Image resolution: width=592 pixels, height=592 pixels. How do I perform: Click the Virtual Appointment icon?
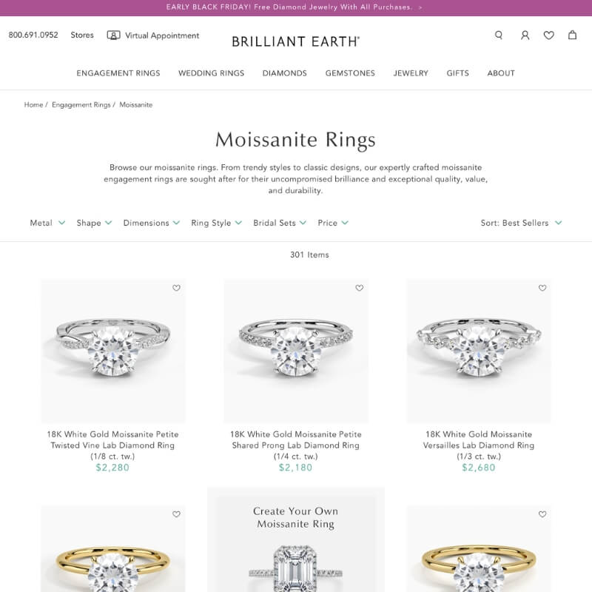click(113, 35)
